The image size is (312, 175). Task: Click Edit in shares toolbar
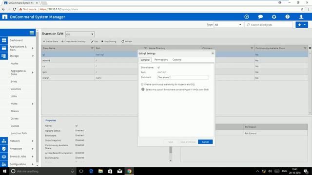(95, 41)
